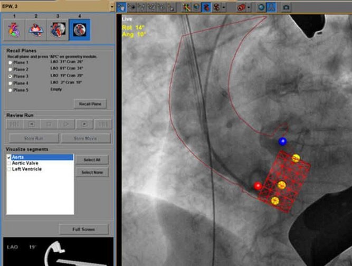Click the middle yellow marker on valve mesh

coord(281,185)
